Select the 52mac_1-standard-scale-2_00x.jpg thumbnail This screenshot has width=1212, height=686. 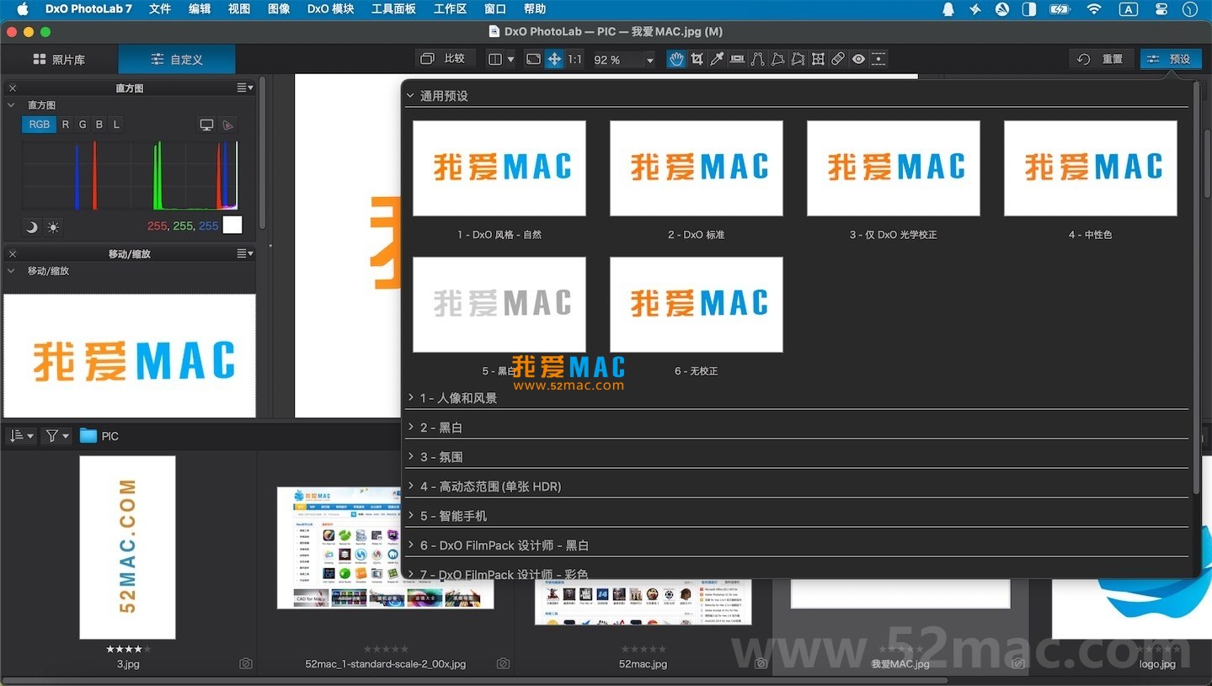click(386, 547)
